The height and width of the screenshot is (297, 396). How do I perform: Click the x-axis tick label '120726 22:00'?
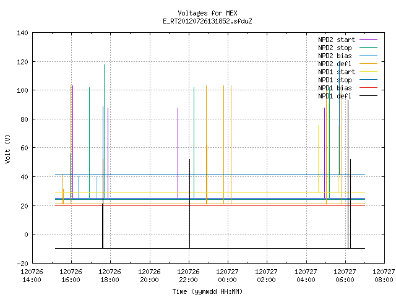pos(188,276)
